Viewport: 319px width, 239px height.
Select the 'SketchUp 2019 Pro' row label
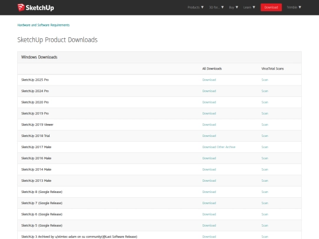coord(35,113)
